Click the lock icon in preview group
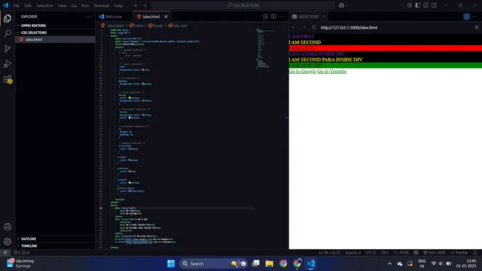This screenshot has height=271, width=482. coord(466,16)
